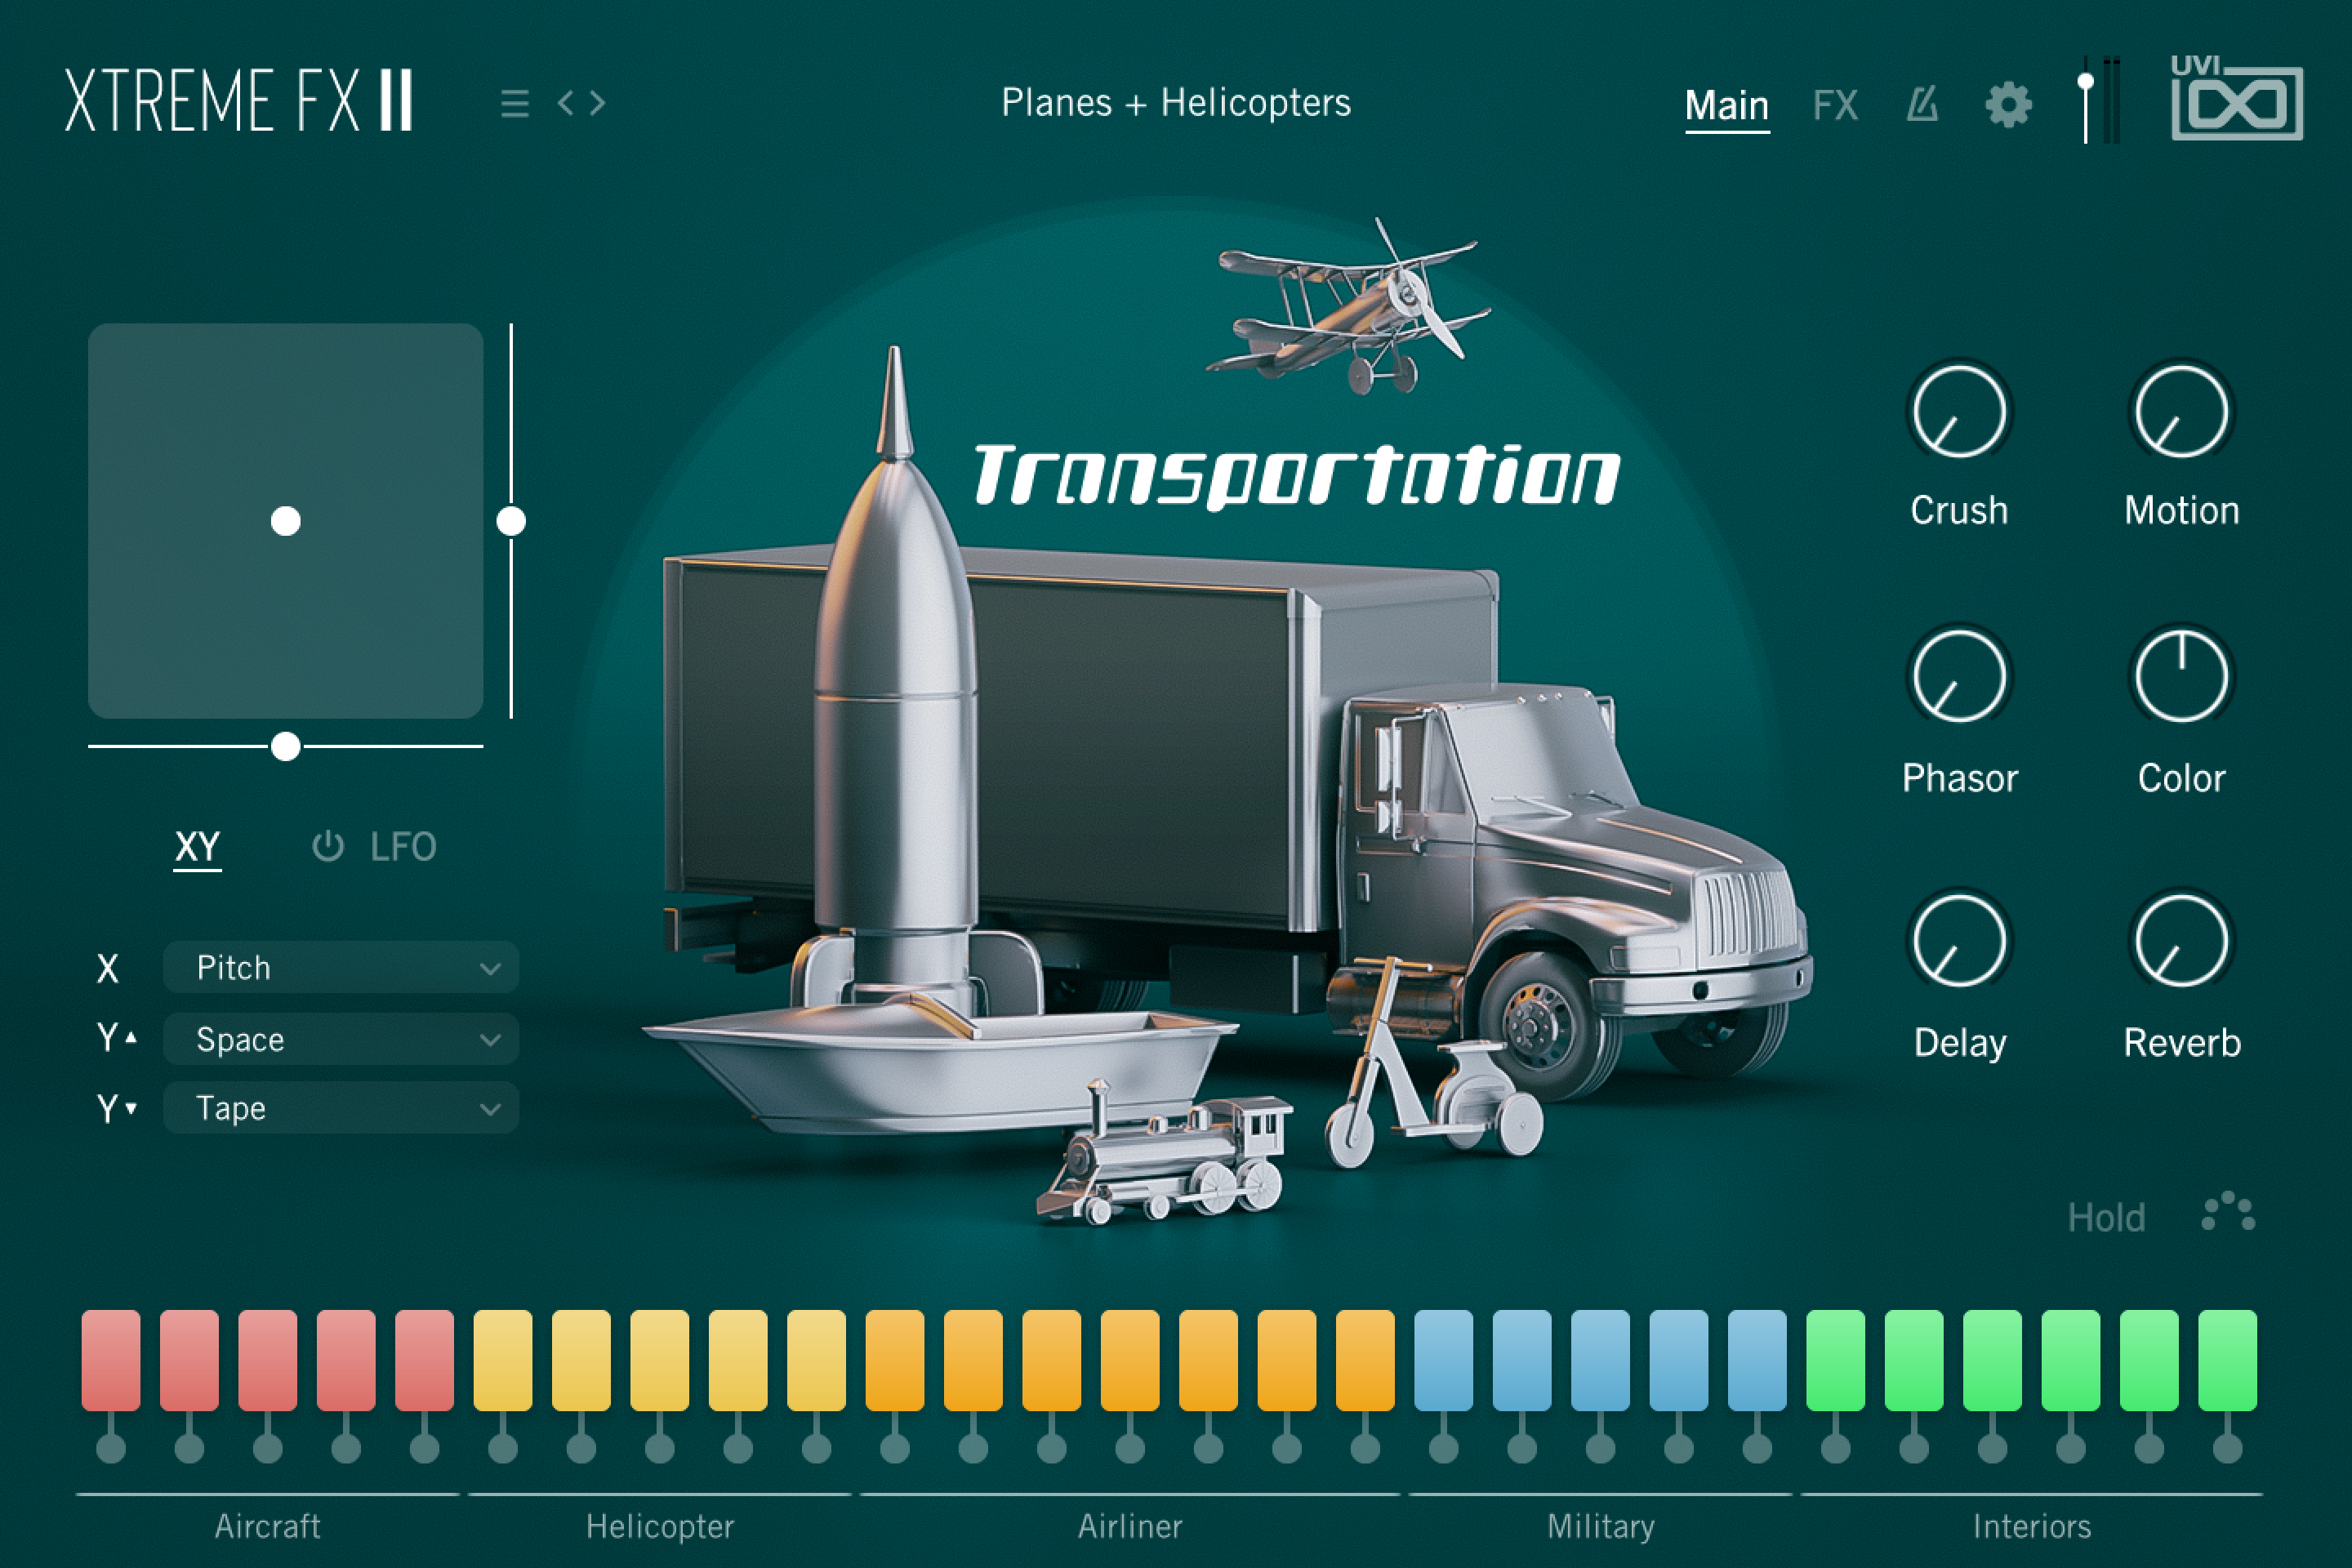Trigger the last green Interiors pad

pyautogui.click(x=2227, y=1360)
